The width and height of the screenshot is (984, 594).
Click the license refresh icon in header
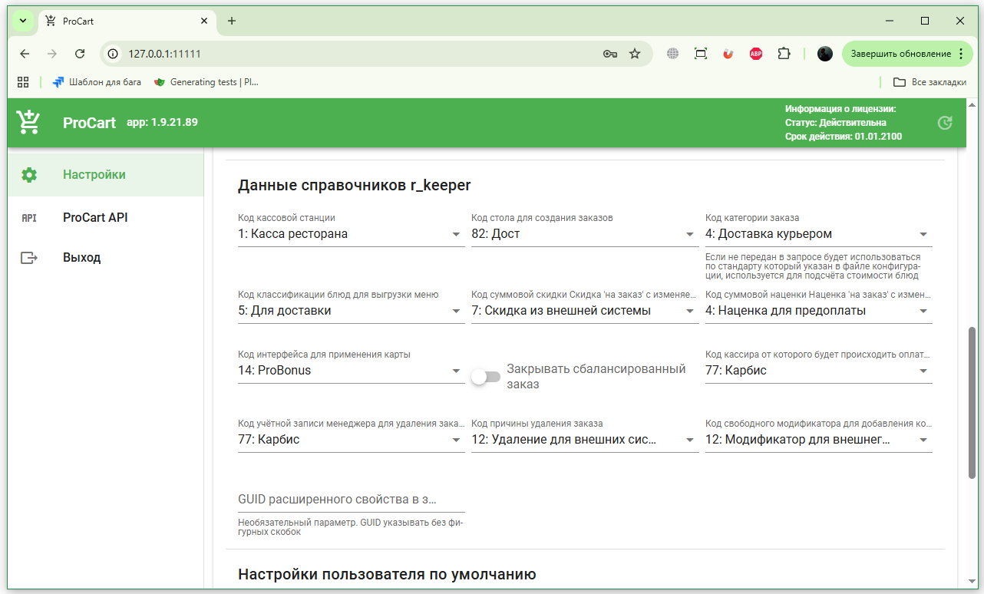click(x=945, y=123)
